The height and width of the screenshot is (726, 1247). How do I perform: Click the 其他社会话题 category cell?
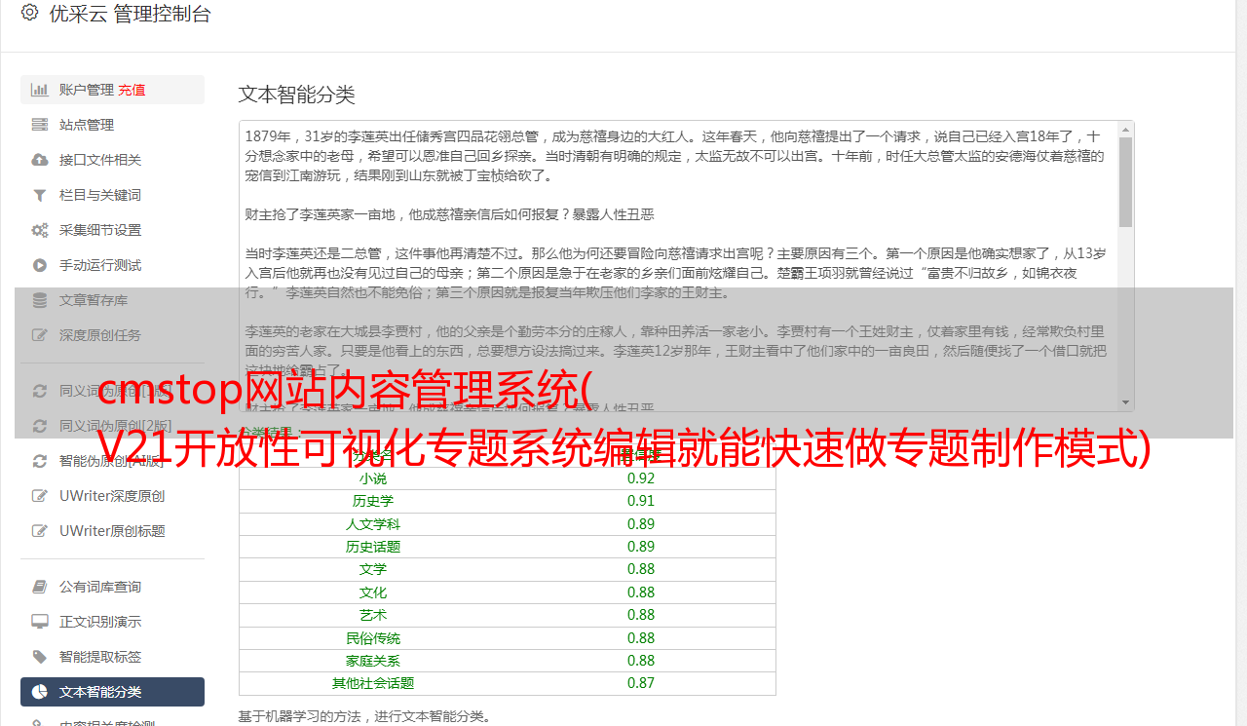point(373,683)
